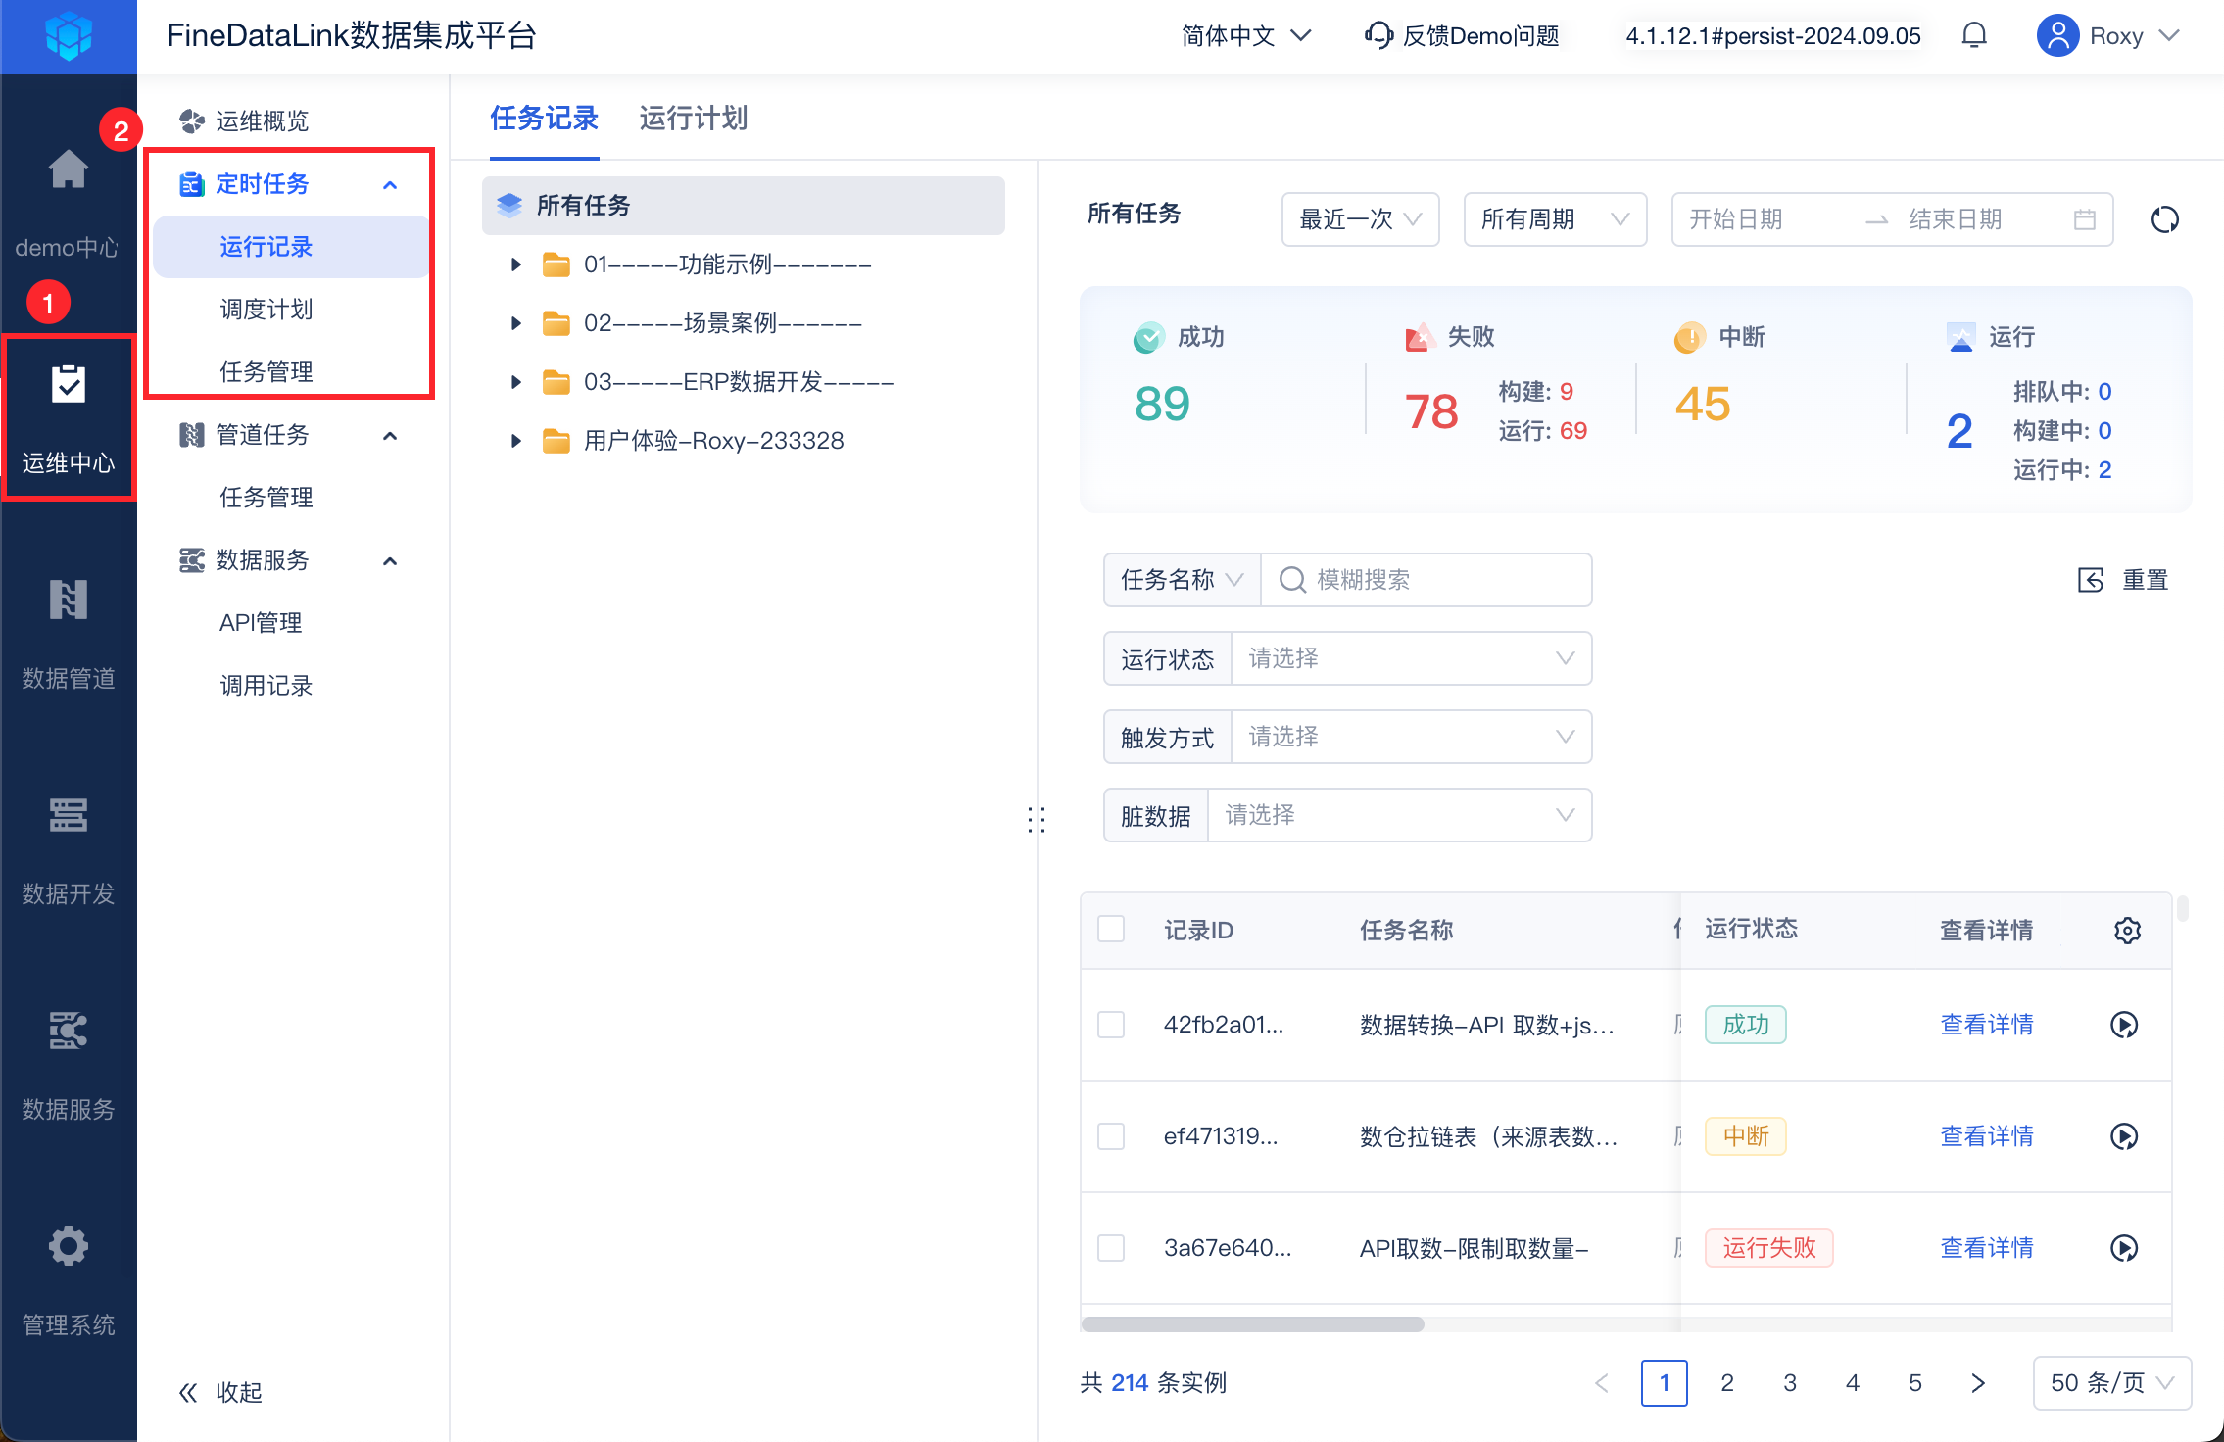Open 管理系统 gear icon in sidebar
The image size is (2224, 1442).
[x=68, y=1246]
